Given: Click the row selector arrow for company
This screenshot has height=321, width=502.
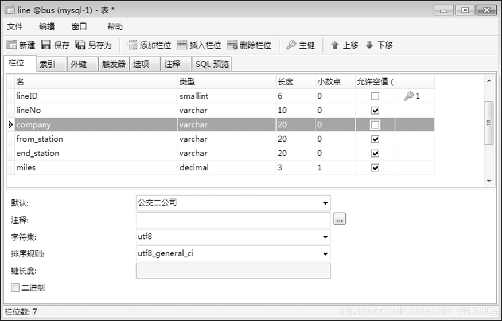Looking at the screenshot, I should click(x=10, y=124).
